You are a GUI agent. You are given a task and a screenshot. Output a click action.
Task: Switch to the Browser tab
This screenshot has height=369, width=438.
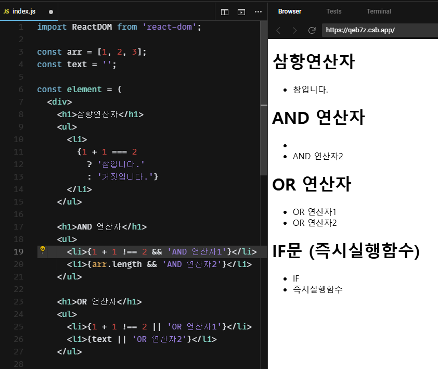(290, 11)
